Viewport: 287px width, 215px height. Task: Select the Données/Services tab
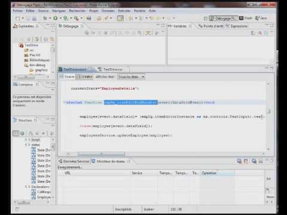tap(74, 161)
